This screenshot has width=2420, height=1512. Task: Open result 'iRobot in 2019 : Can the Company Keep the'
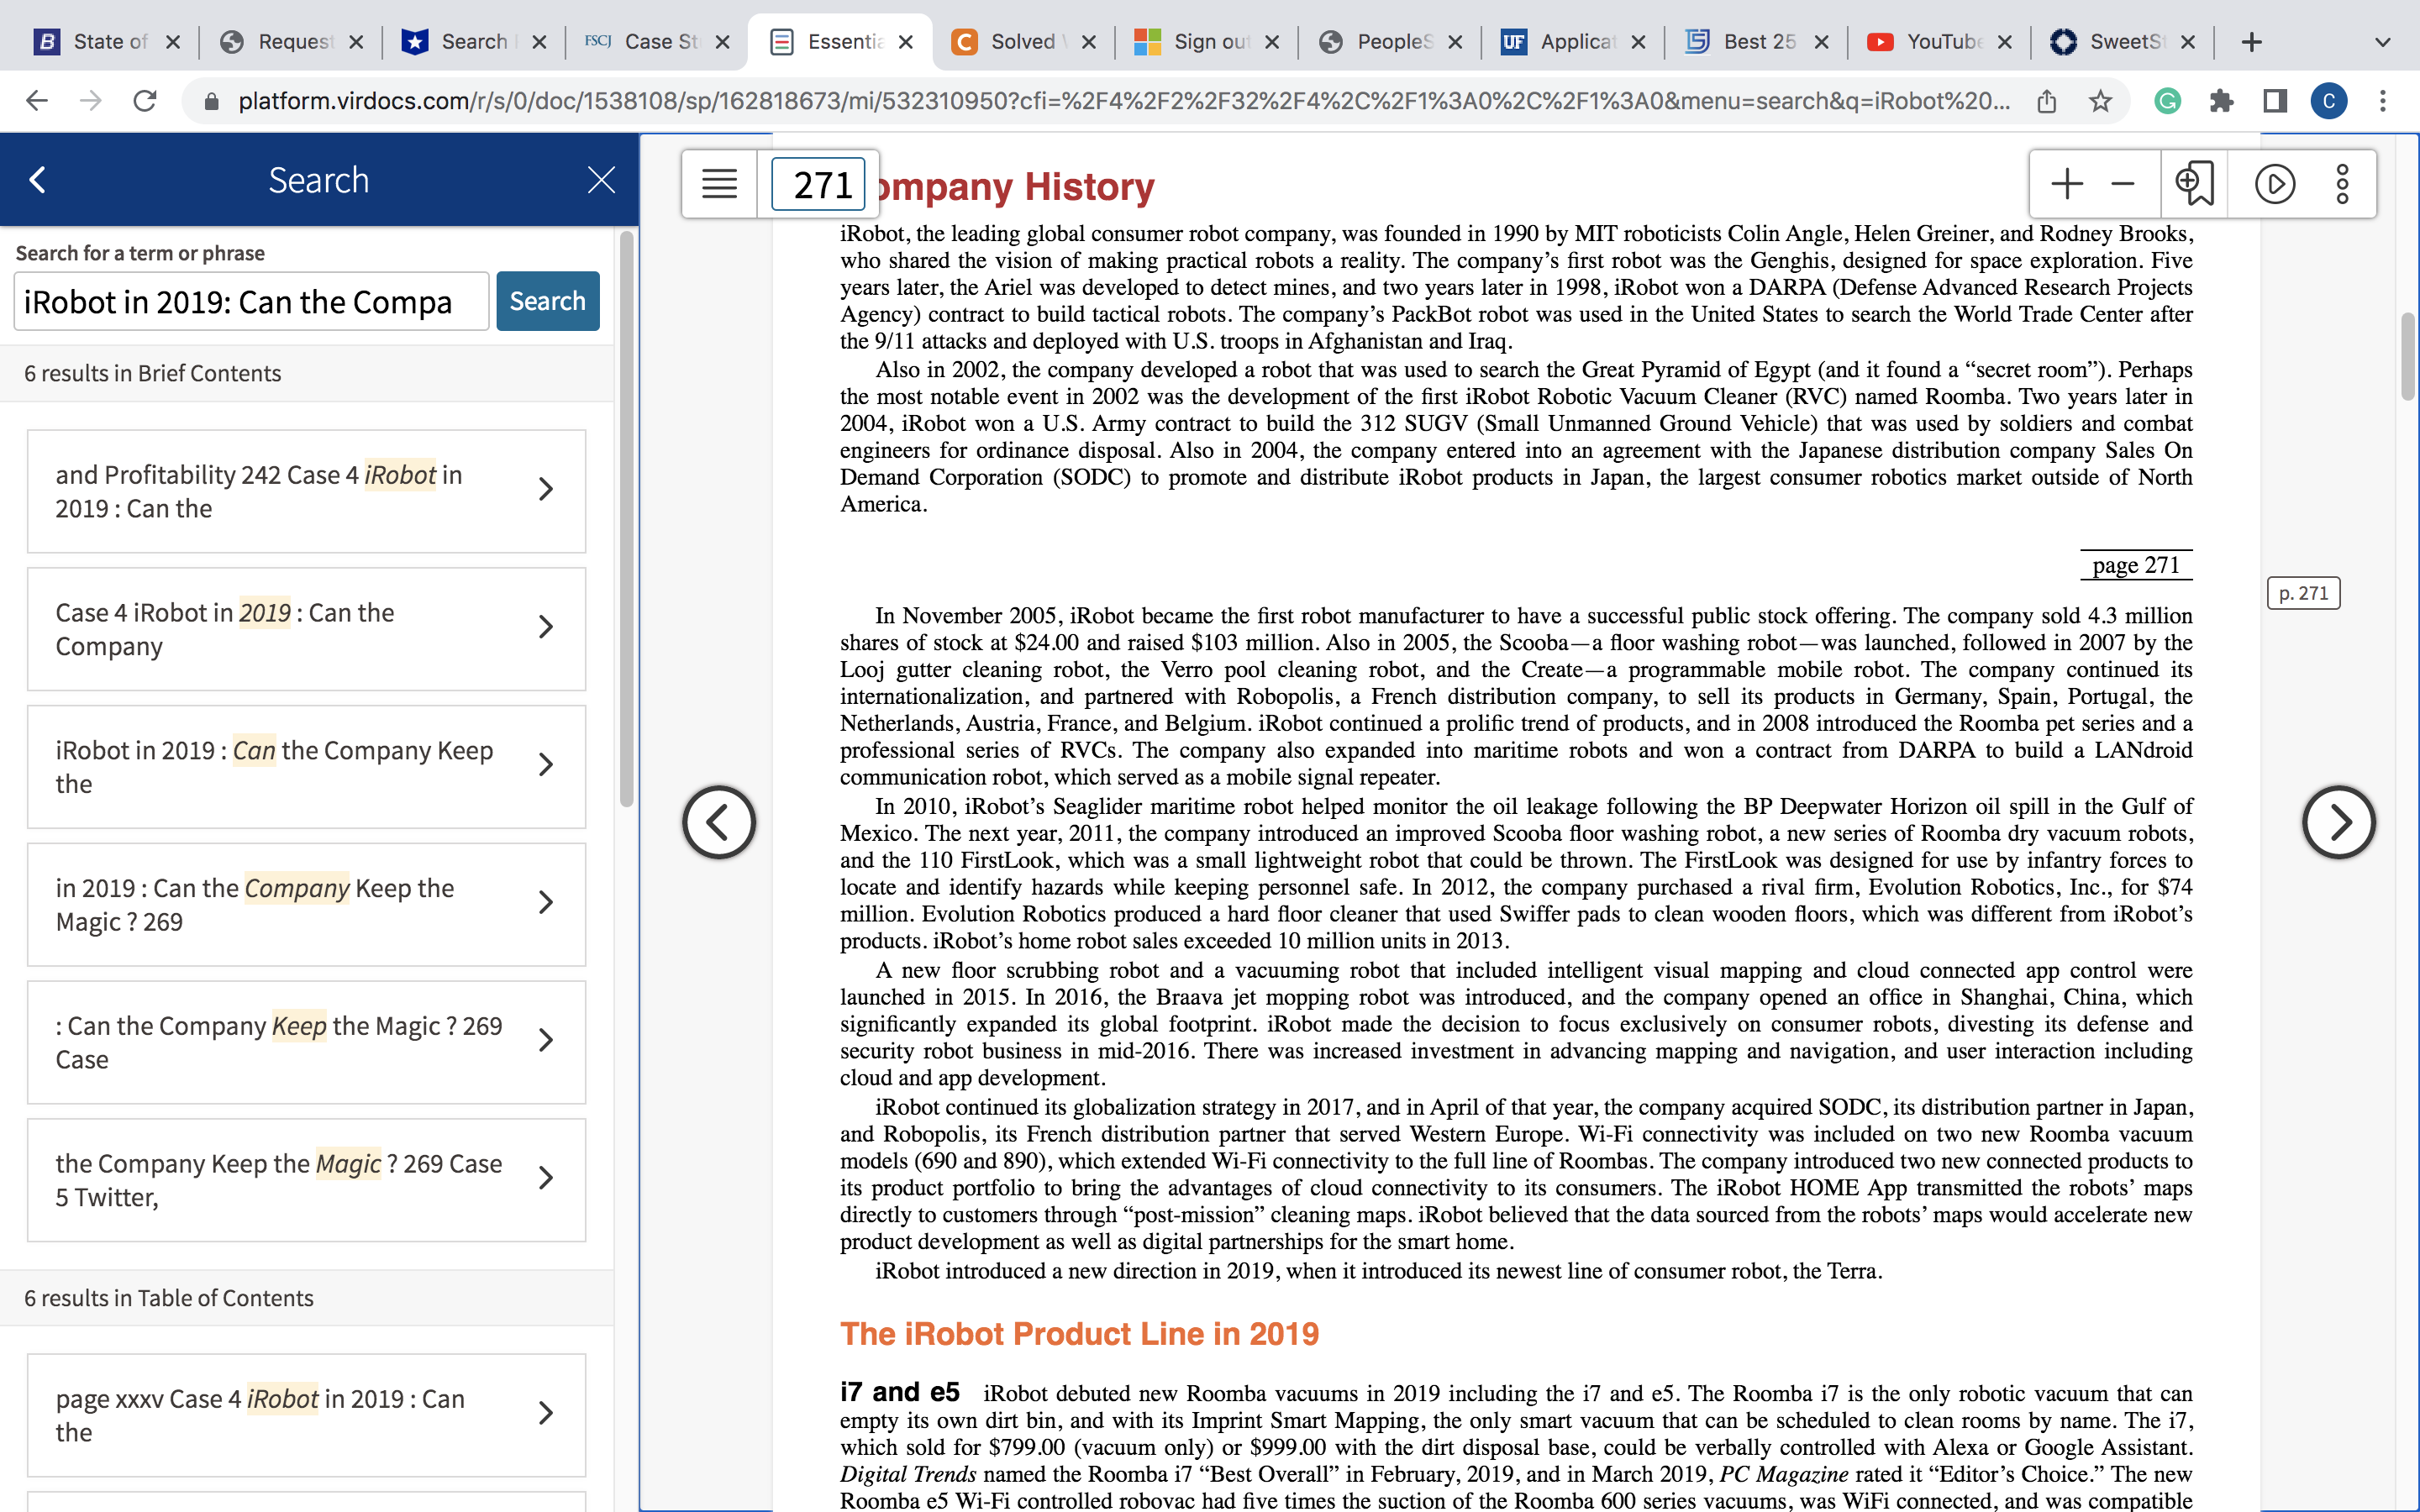point(306,767)
